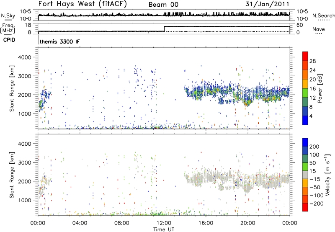Click the '16:00' time axis tick label
This screenshot has height=232, width=335.
(x=206, y=223)
